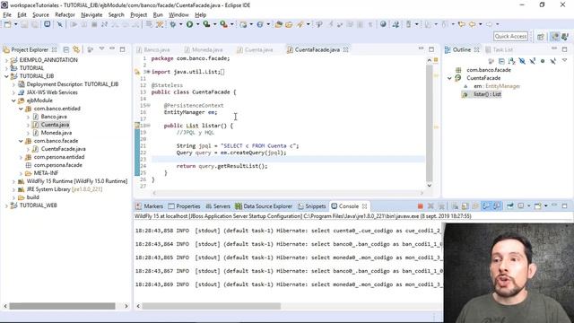Minimize the Outline view
The width and height of the screenshot is (574, 323).
coord(554,49)
